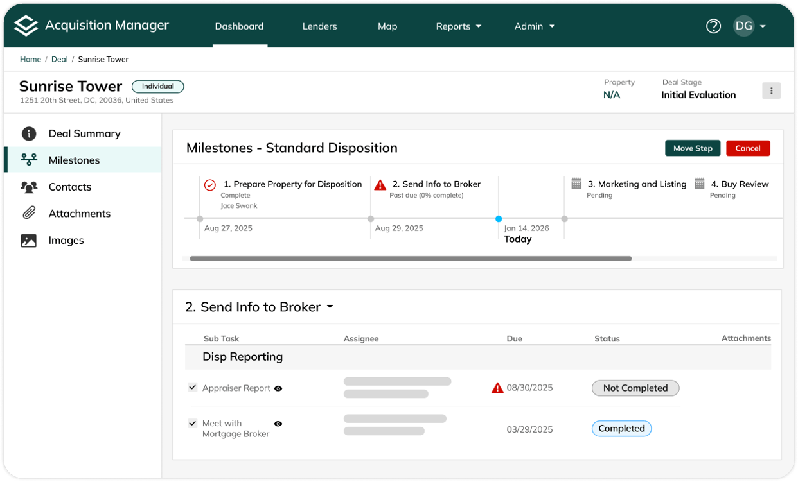Screen dimensions: 798x482
Task: Toggle the Meet with Mortgage Broker checkbox
Action: [x=192, y=423]
